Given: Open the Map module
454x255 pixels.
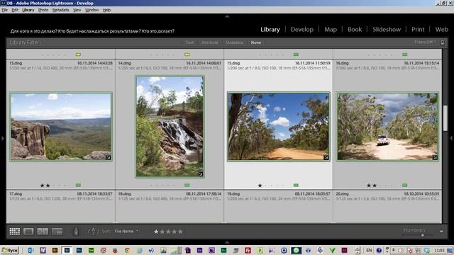Looking at the screenshot, I should (331, 30).
